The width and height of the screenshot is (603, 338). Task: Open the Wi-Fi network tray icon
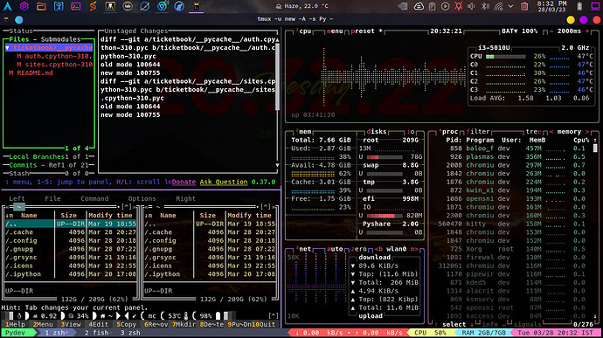(498, 6)
